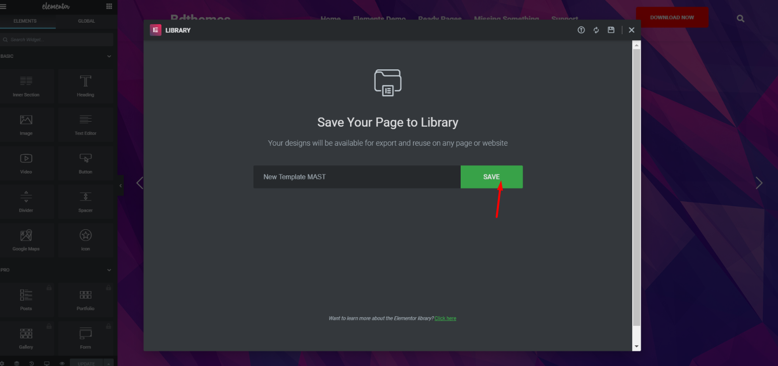
Task: Open the History icon in bottom toolbar
Action: coord(32,363)
